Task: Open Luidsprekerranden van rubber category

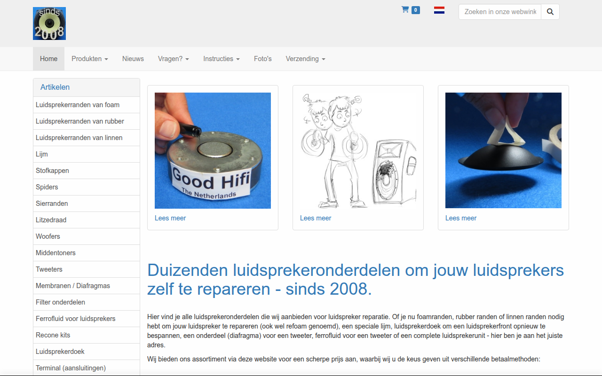Action: pos(87,121)
